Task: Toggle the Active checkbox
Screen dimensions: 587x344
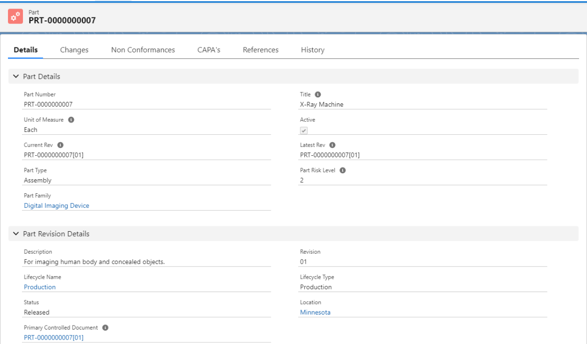Action: (x=304, y=130)
